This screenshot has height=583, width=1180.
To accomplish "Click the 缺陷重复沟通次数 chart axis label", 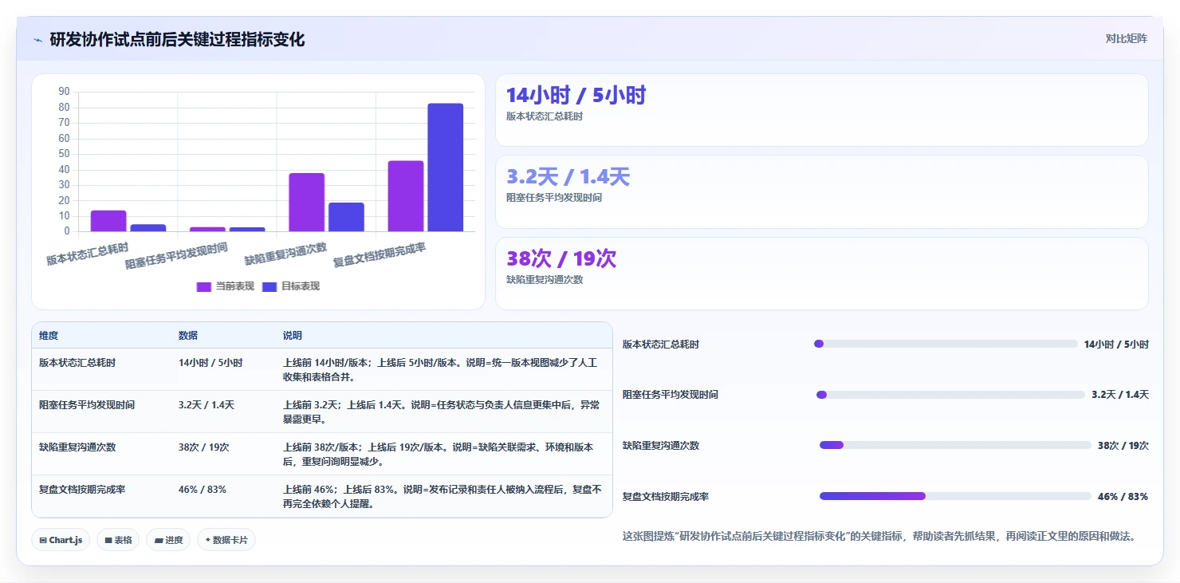I will point(285,254).
